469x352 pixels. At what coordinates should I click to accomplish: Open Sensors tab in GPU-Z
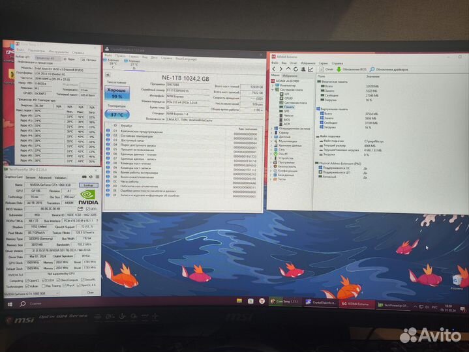click(31, 177)
